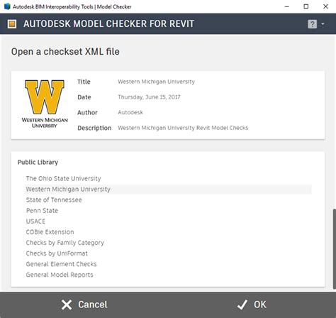This screenshot has width=336, height=318.
Task: Click the orange Model Checker logo icon
Action: click(12, 24)
